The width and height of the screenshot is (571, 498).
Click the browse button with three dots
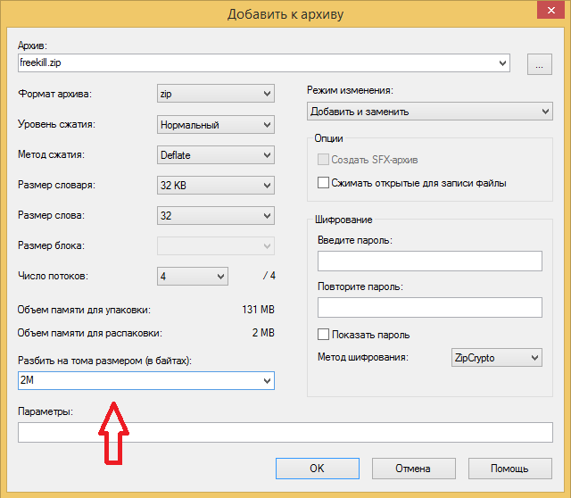point(540,63)
